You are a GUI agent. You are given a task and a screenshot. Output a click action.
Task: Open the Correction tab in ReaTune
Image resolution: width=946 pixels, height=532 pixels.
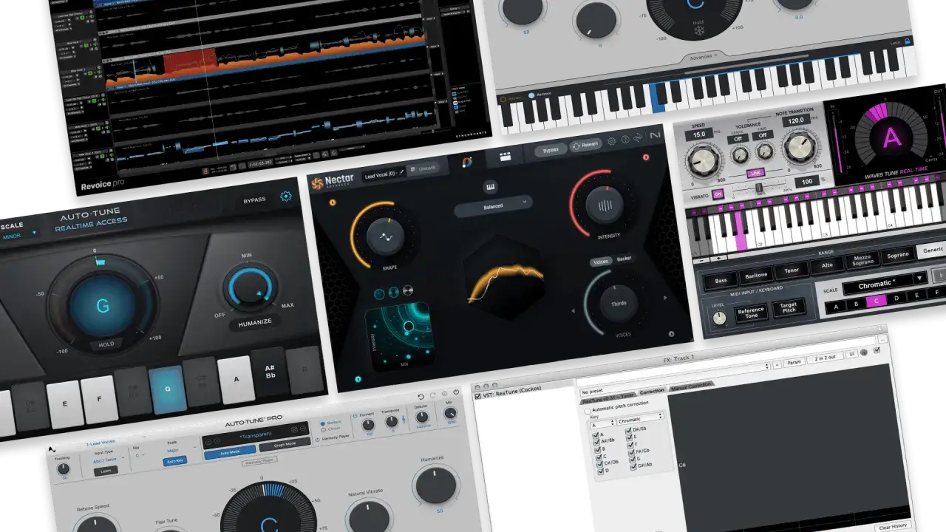tap(651, 390)
